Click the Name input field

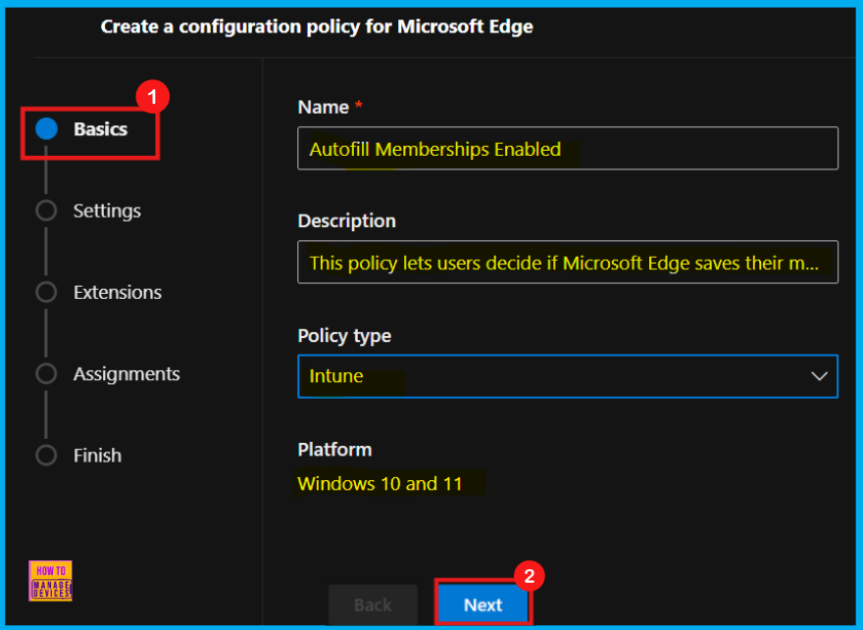coord(568,148)
